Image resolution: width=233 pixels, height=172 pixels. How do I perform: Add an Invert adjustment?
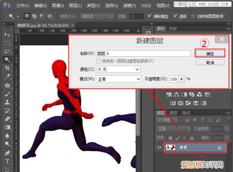(173, 103)
